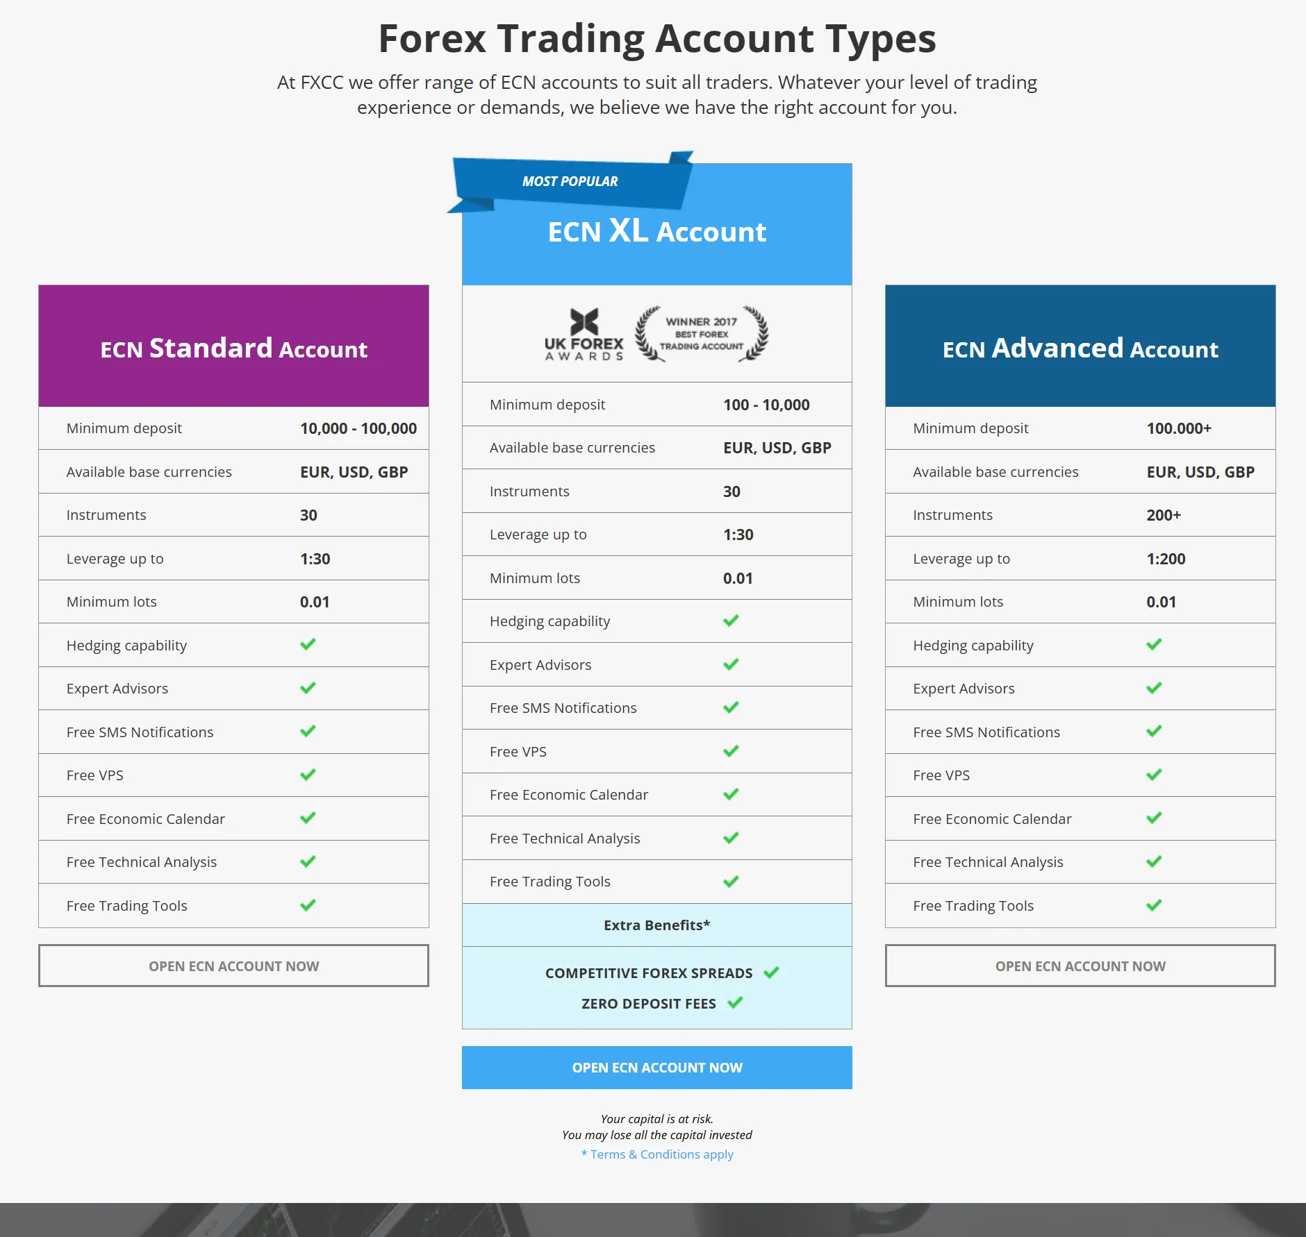Click the Winner 2017 laurel badge
The width and height of the screenshot is (1306, 1237).
(x=702, y=334)
